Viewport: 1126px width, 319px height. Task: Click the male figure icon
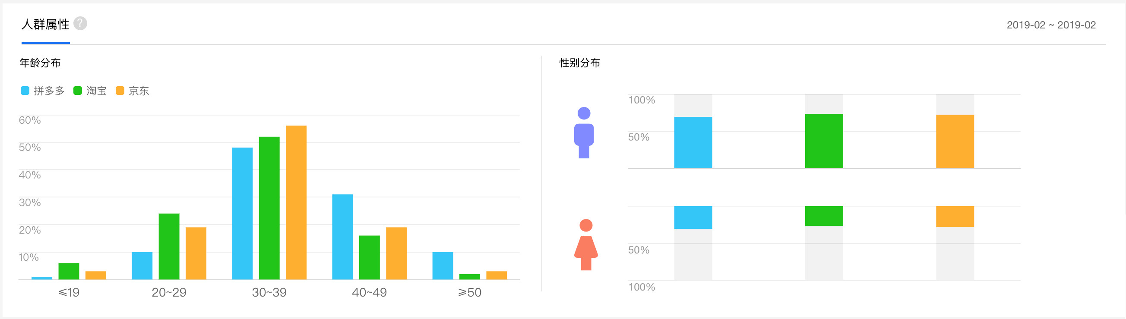coord(584,133)
